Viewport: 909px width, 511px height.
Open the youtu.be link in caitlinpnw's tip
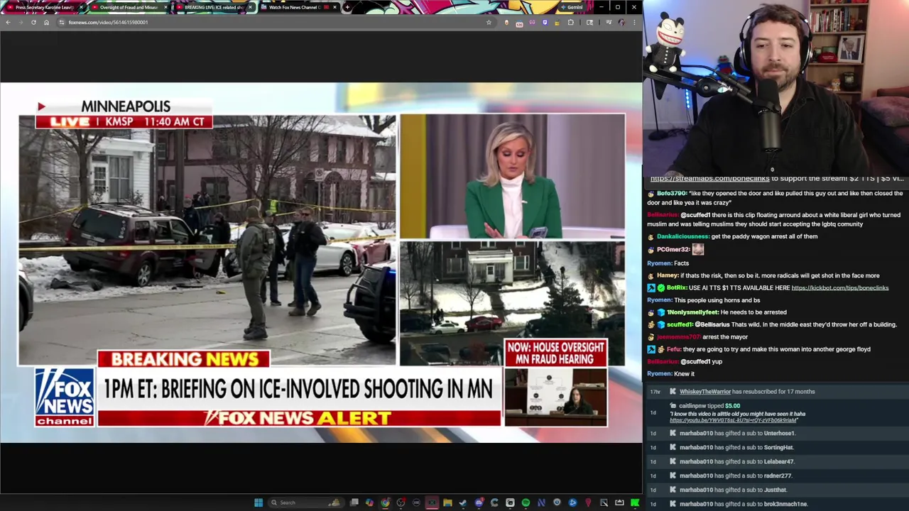tap(734, 420)
